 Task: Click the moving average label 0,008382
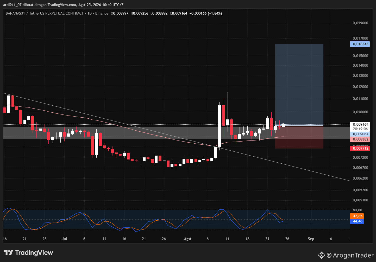tap(360, 139)
